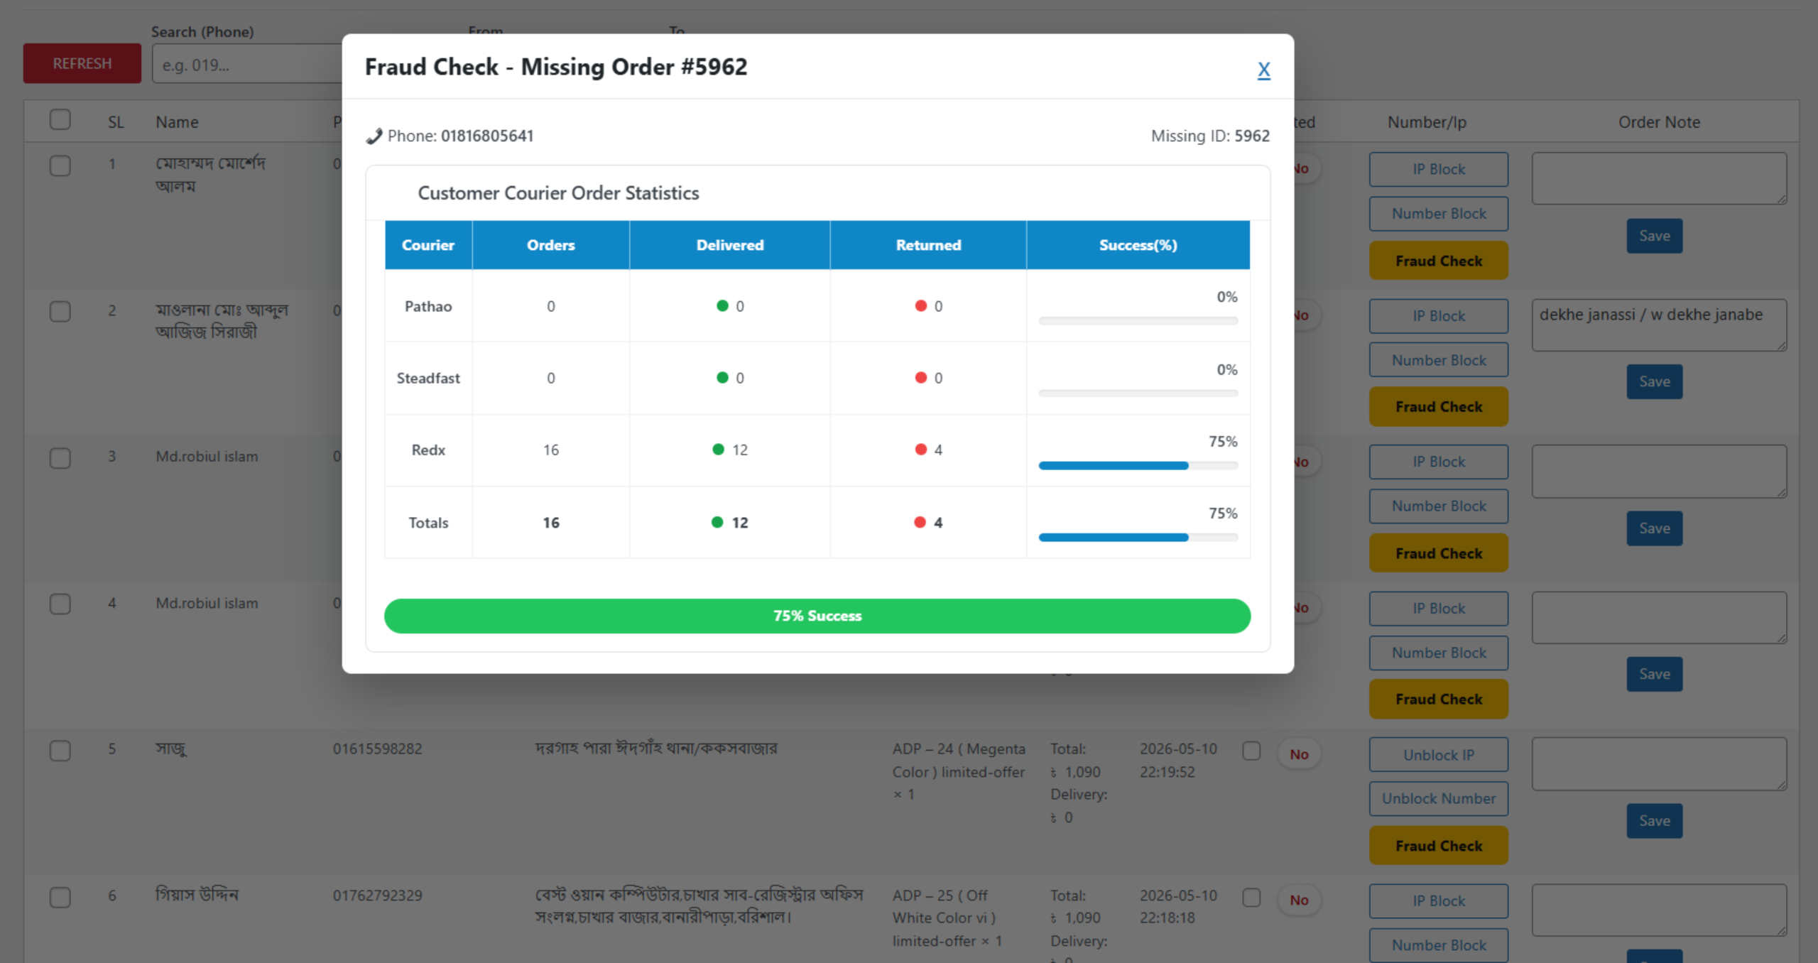Click IP Block in row 1
Screen dimensions: 1818x963
1439,170
